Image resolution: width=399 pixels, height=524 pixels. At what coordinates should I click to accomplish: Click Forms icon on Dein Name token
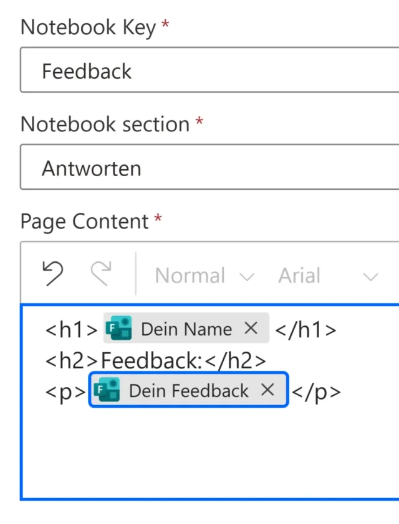[x=118, y=329]
